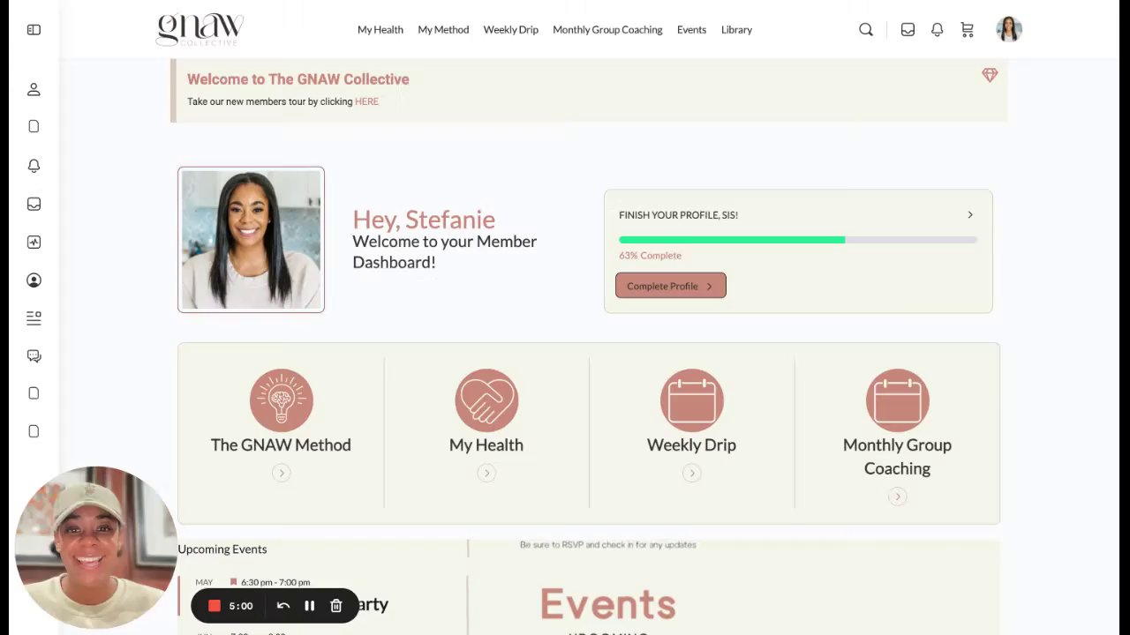
Task: Click Stefanie's profile photo
Action: click(251, 240)
